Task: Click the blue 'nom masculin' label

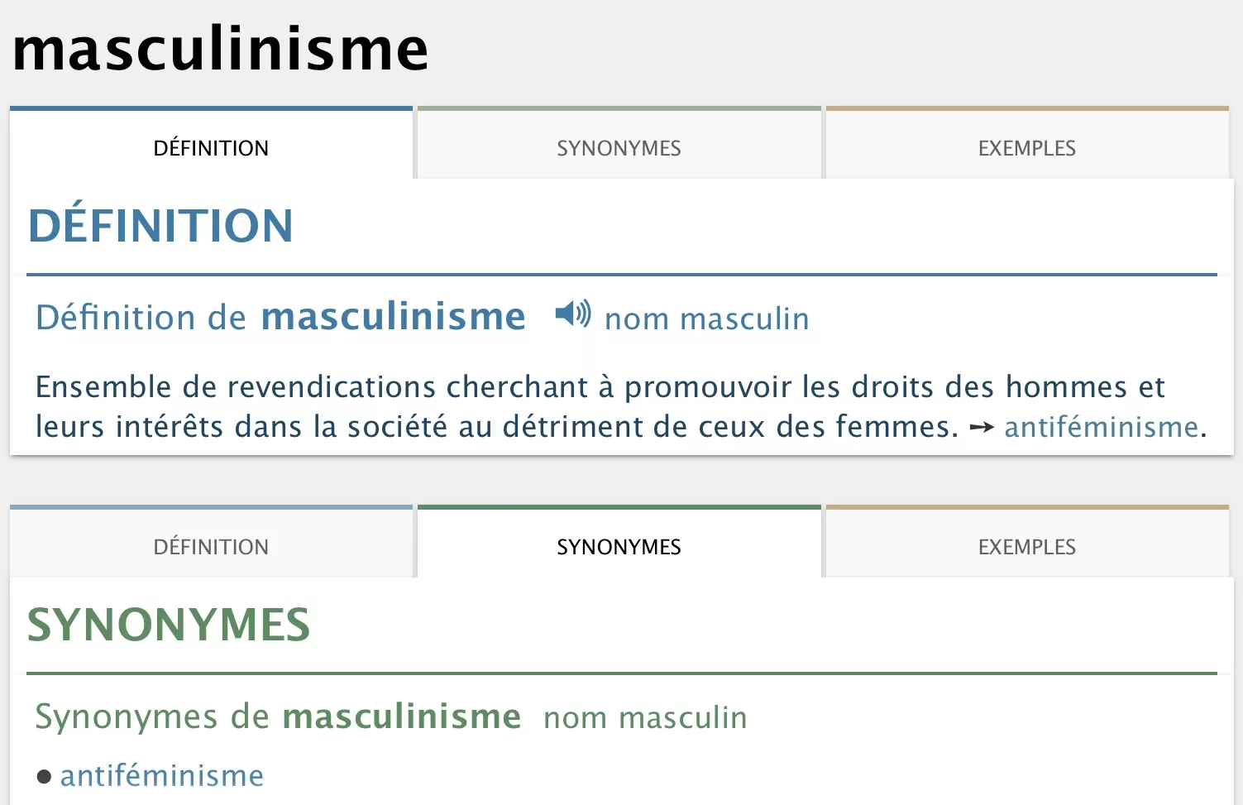Action: click(706, 319)
